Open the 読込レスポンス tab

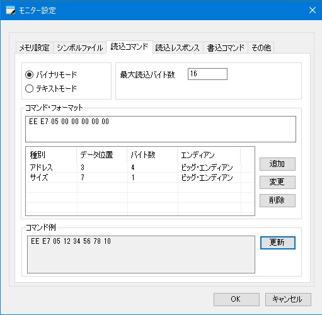point(178,48)
